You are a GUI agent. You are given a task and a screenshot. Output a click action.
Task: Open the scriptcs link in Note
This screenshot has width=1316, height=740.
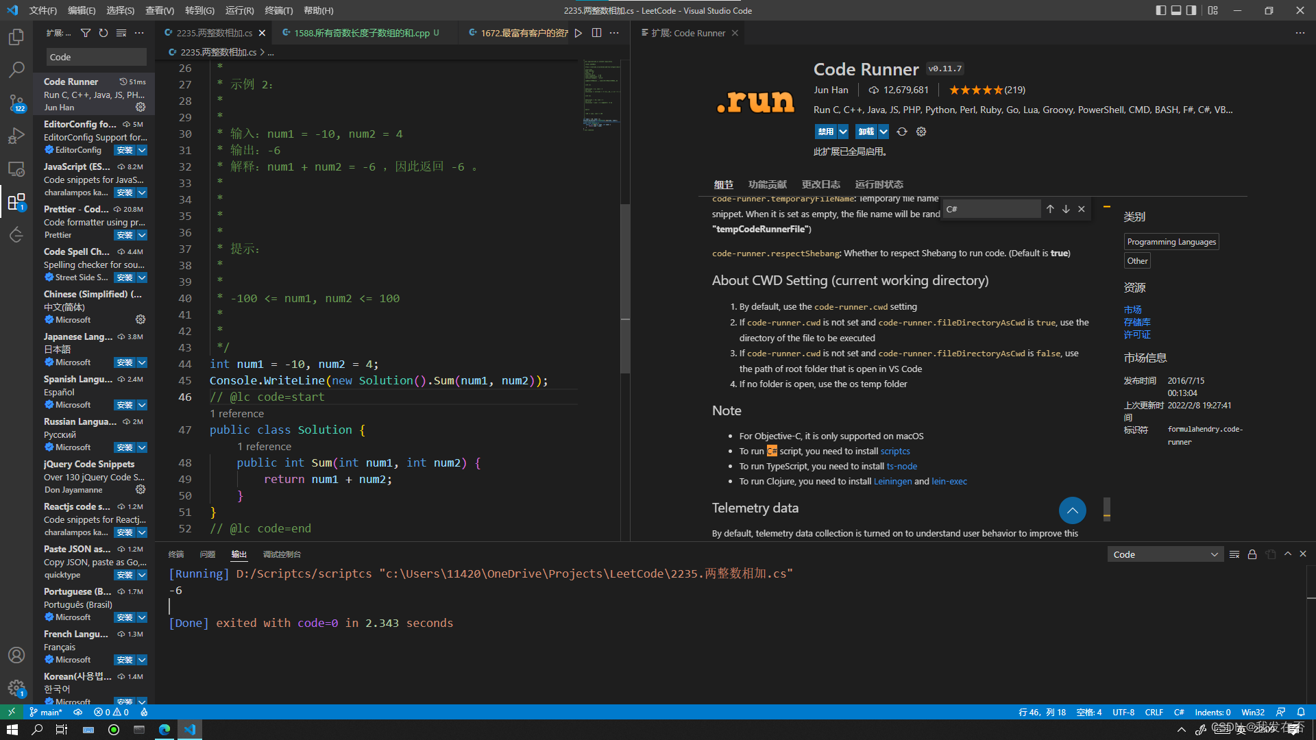[895, 451]
